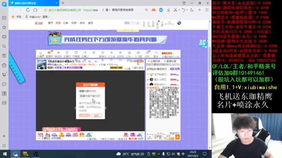Click the orange 发 send chat button
The width and height of the screenshot is (282, 158).
tap(177, 137)
